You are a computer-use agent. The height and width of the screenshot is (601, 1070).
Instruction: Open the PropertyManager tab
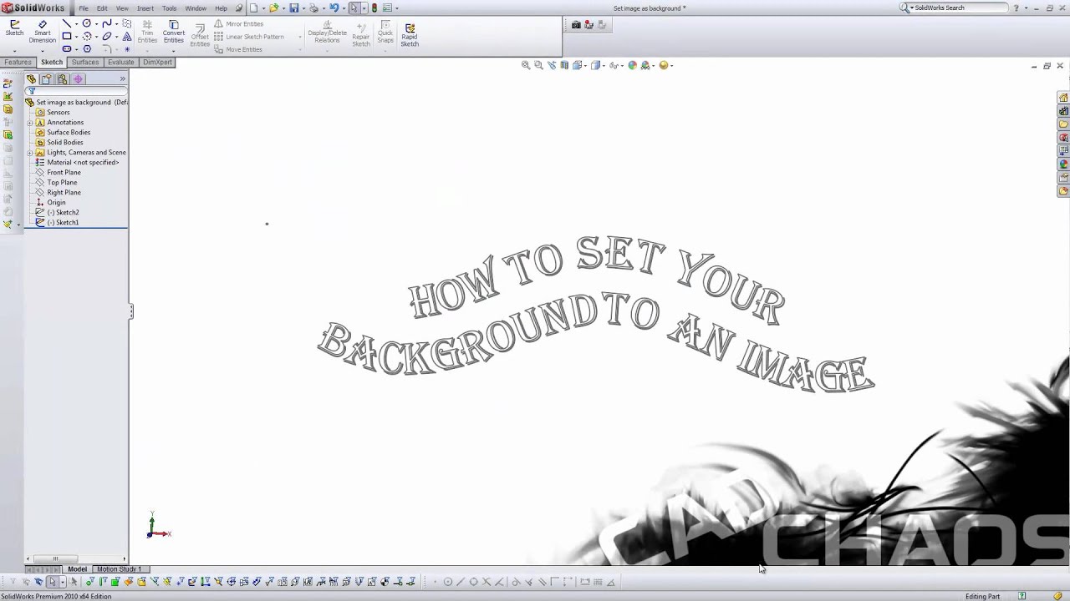[x=47, y=79]
